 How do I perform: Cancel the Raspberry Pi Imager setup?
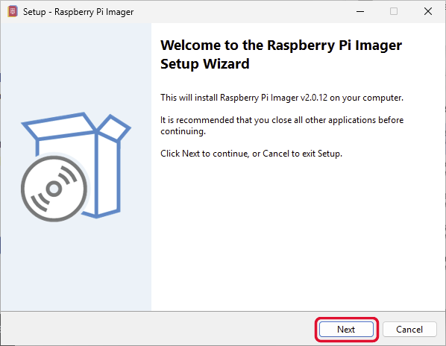409,330
